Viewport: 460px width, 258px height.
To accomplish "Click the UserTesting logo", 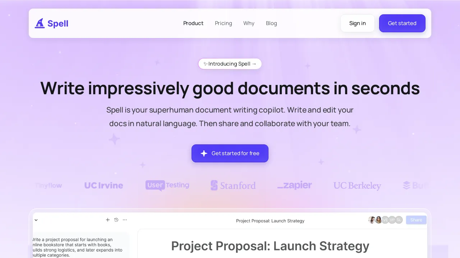I will 167,185.
